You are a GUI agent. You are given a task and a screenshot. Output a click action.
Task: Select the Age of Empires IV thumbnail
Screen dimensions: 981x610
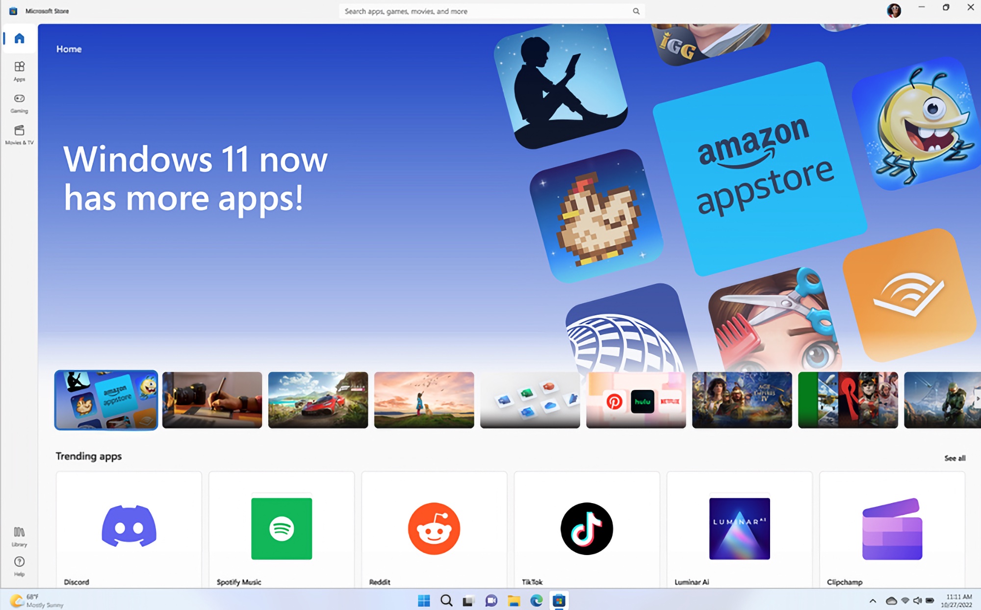point(742,400)
